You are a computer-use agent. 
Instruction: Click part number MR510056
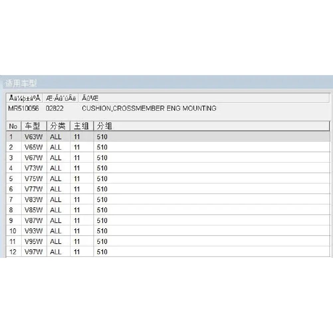tap(24, 108)
